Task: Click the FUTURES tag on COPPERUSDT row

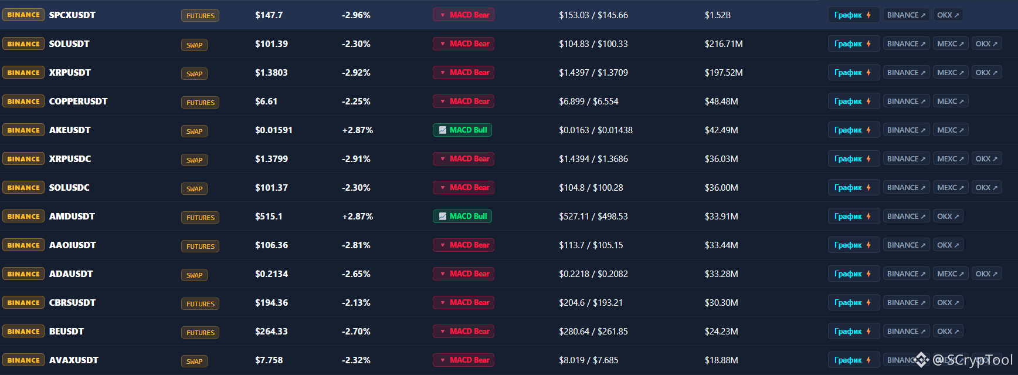Action: [200, 102]
